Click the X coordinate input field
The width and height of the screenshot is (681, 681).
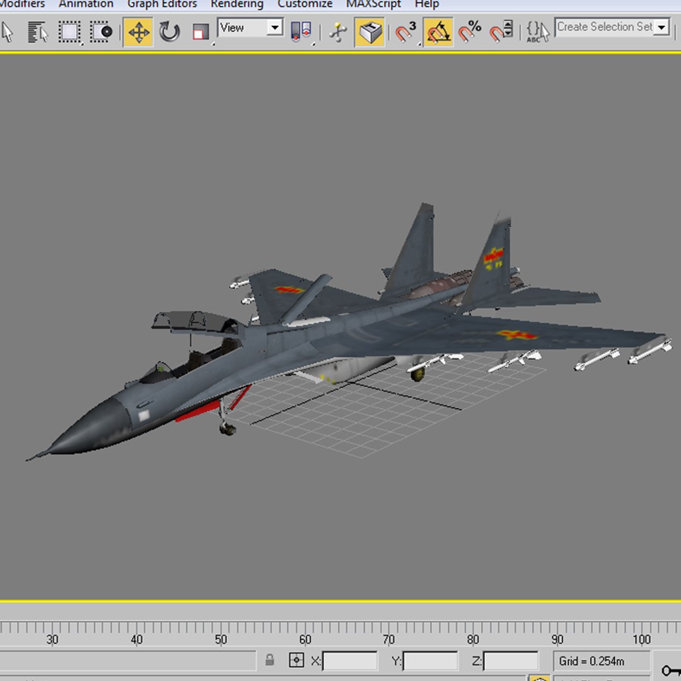(350, 661)
